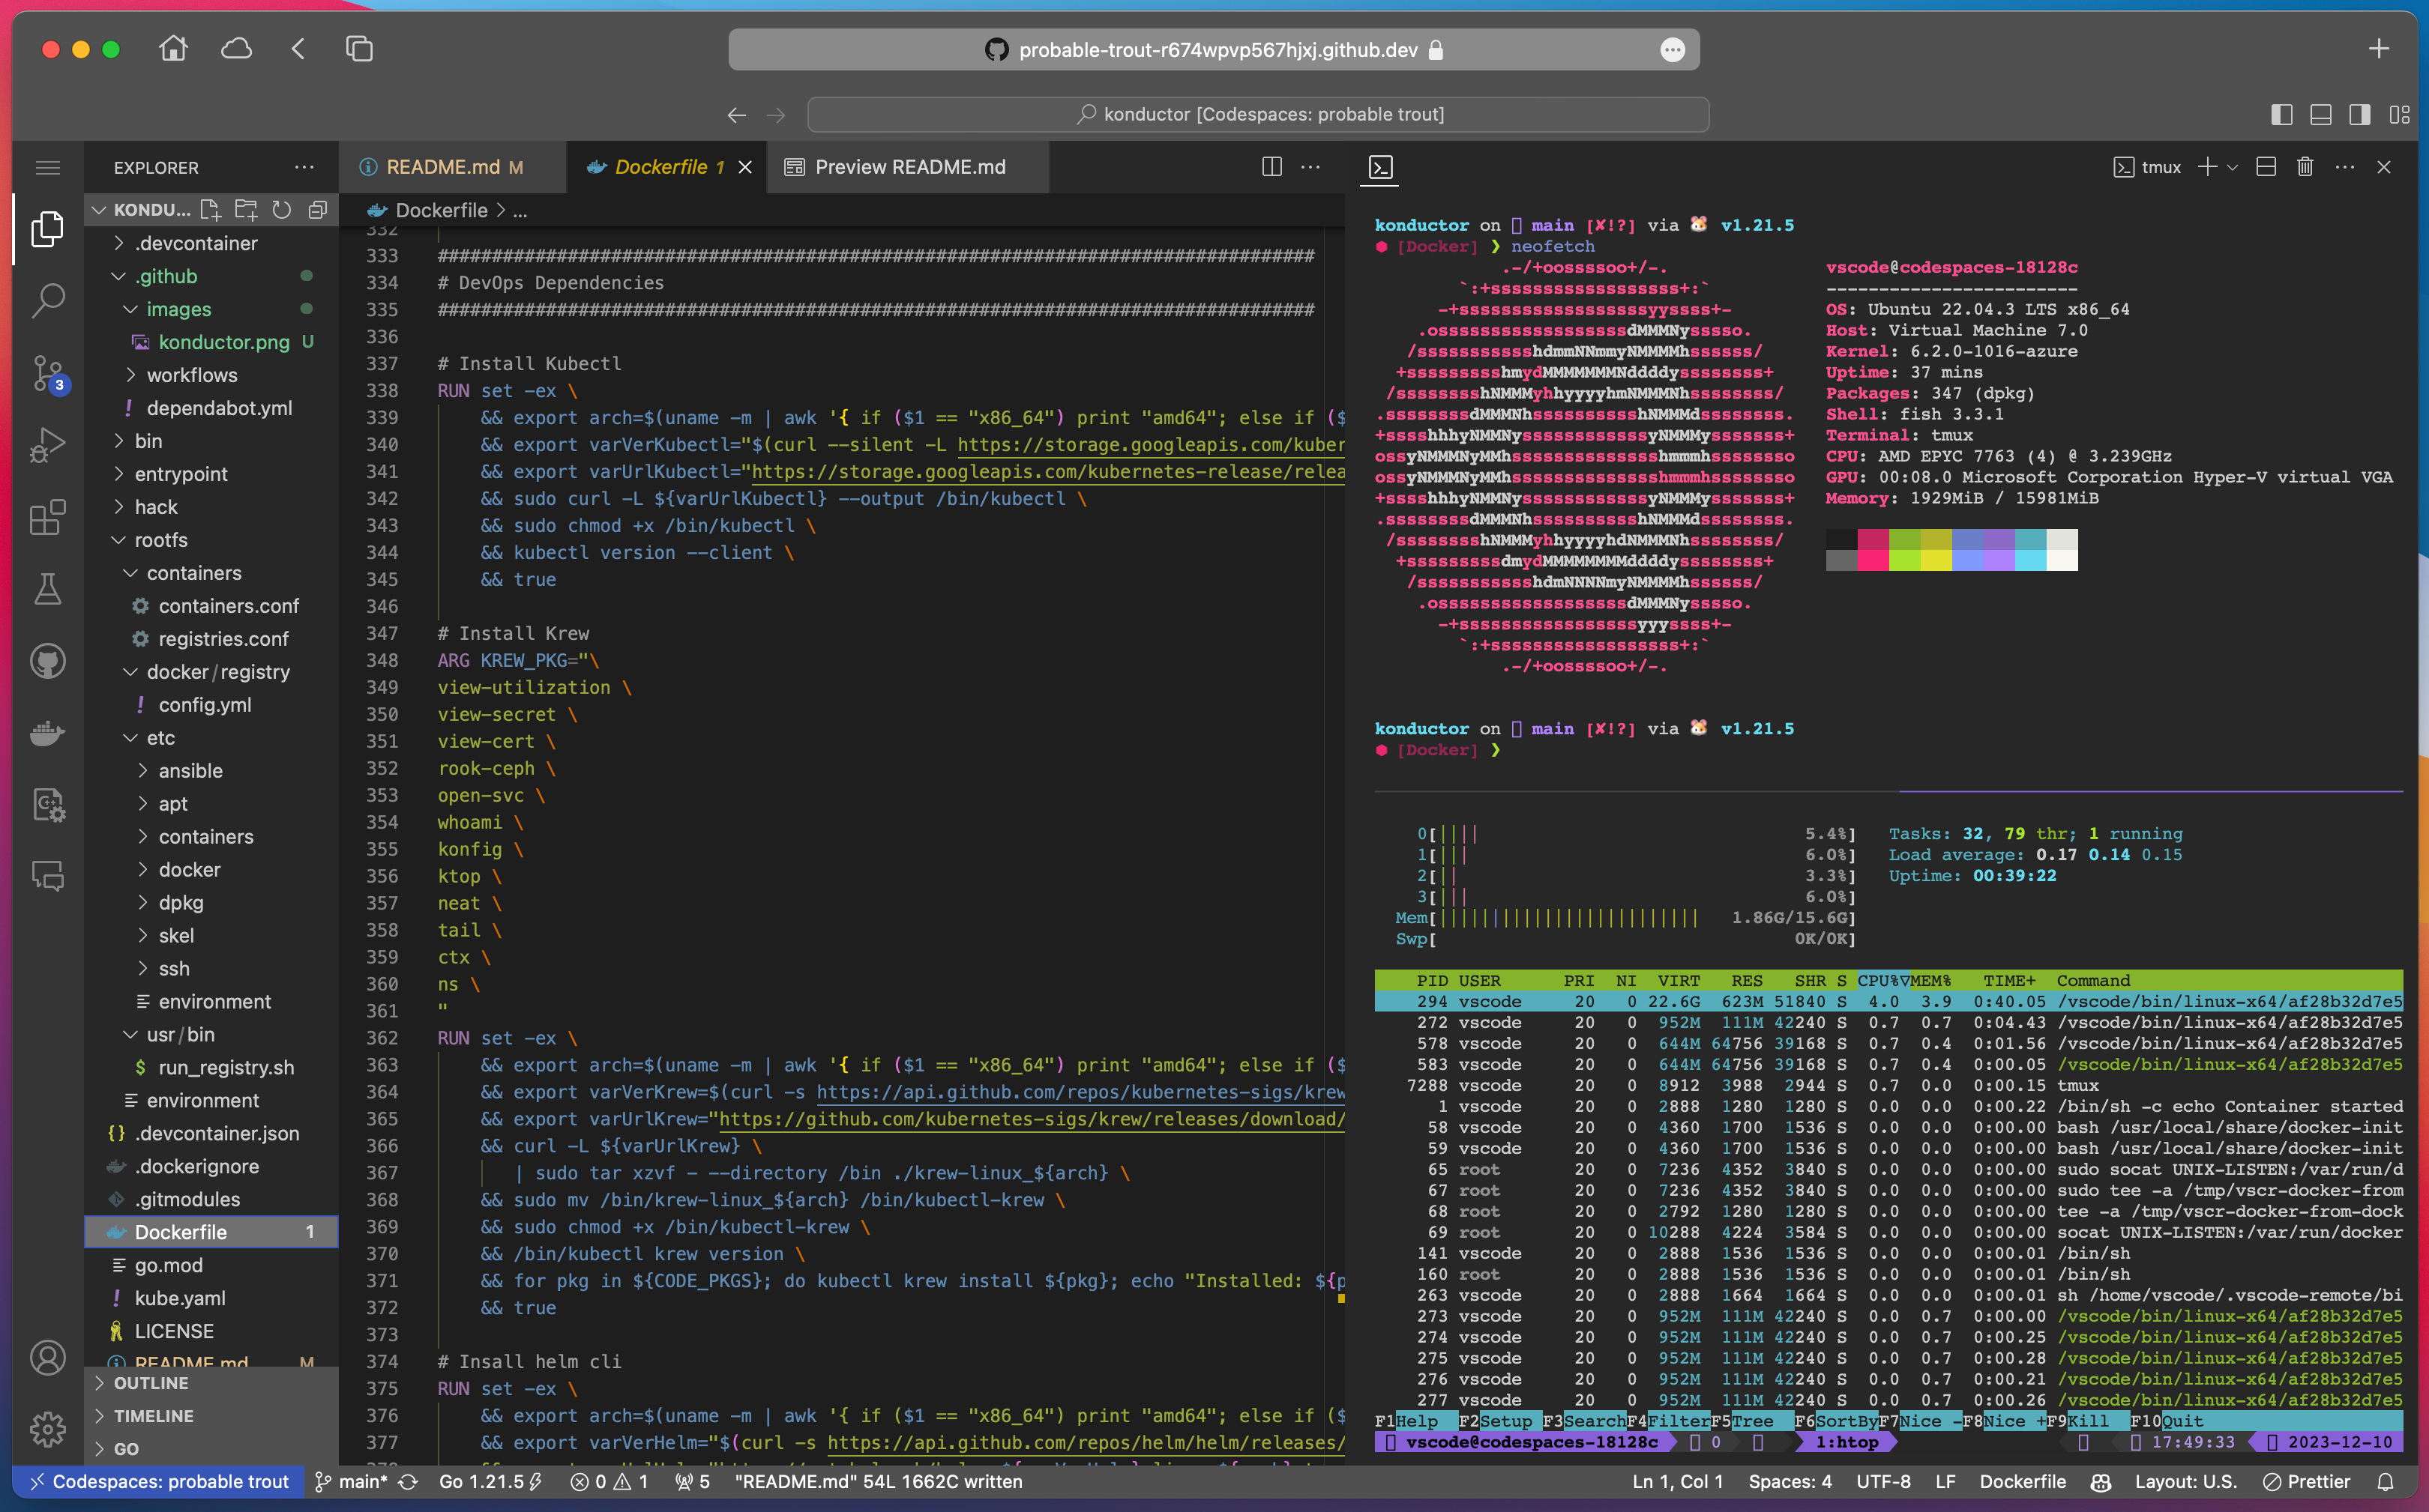Open the Extensions view icon
2429x1512 pixels.
[x=47, y=518]
